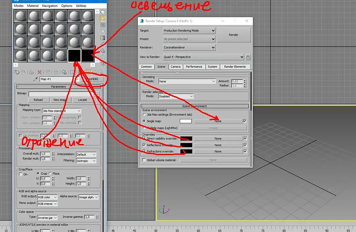Toggle the Backlight icon in the side toolbar
This screenshot has height=232, width=356.
(x=103, y=19)
